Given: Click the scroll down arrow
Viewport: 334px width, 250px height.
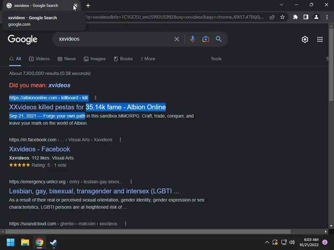Looking at the screenshot, I should coord(331,226).
